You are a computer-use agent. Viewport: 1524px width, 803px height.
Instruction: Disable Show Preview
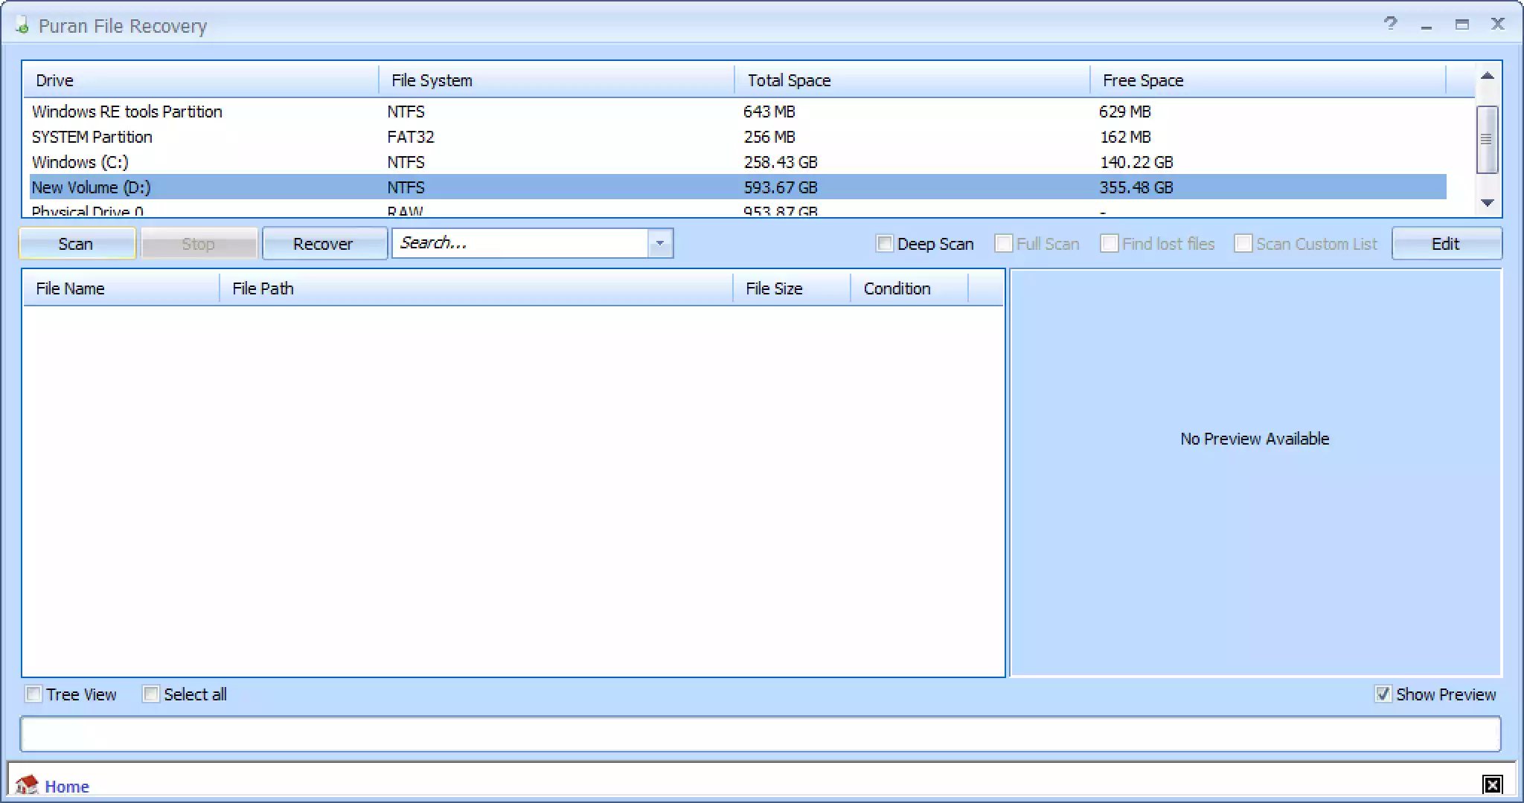click(x=1383, y=694)
